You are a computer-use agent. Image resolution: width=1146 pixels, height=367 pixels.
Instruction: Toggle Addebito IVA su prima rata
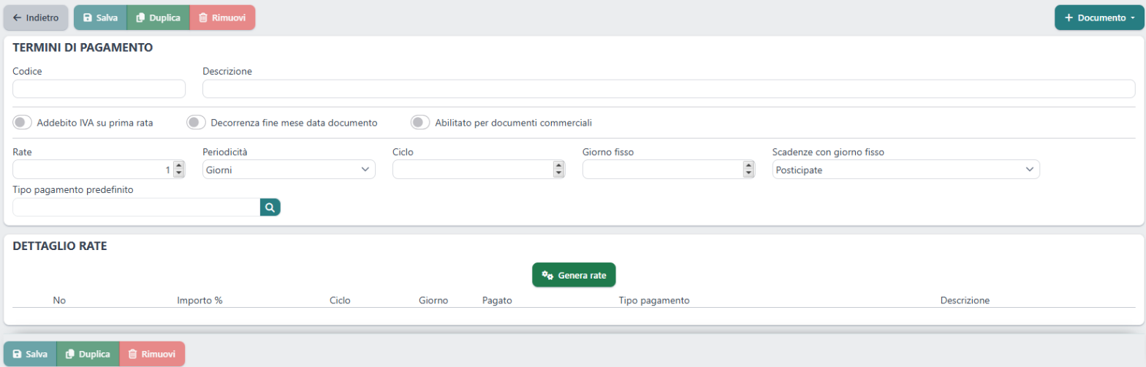coord(23,122)
